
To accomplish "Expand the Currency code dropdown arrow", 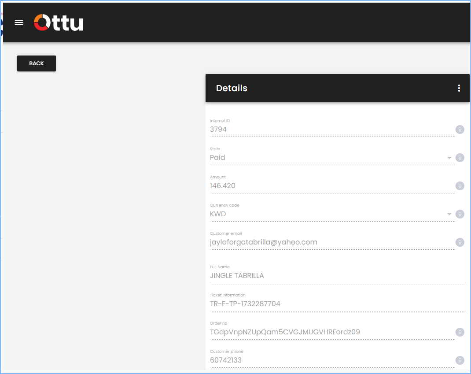I will [x=449, y=214].
